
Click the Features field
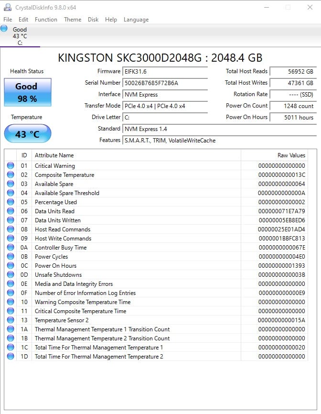tap(219, 140)
